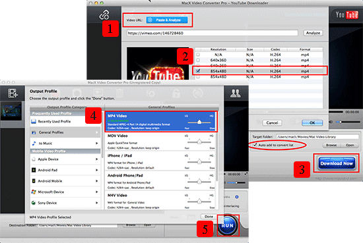
Task: Select the iPhone / iPad profile
Action: pyautogui.click(x=160, y=161)
